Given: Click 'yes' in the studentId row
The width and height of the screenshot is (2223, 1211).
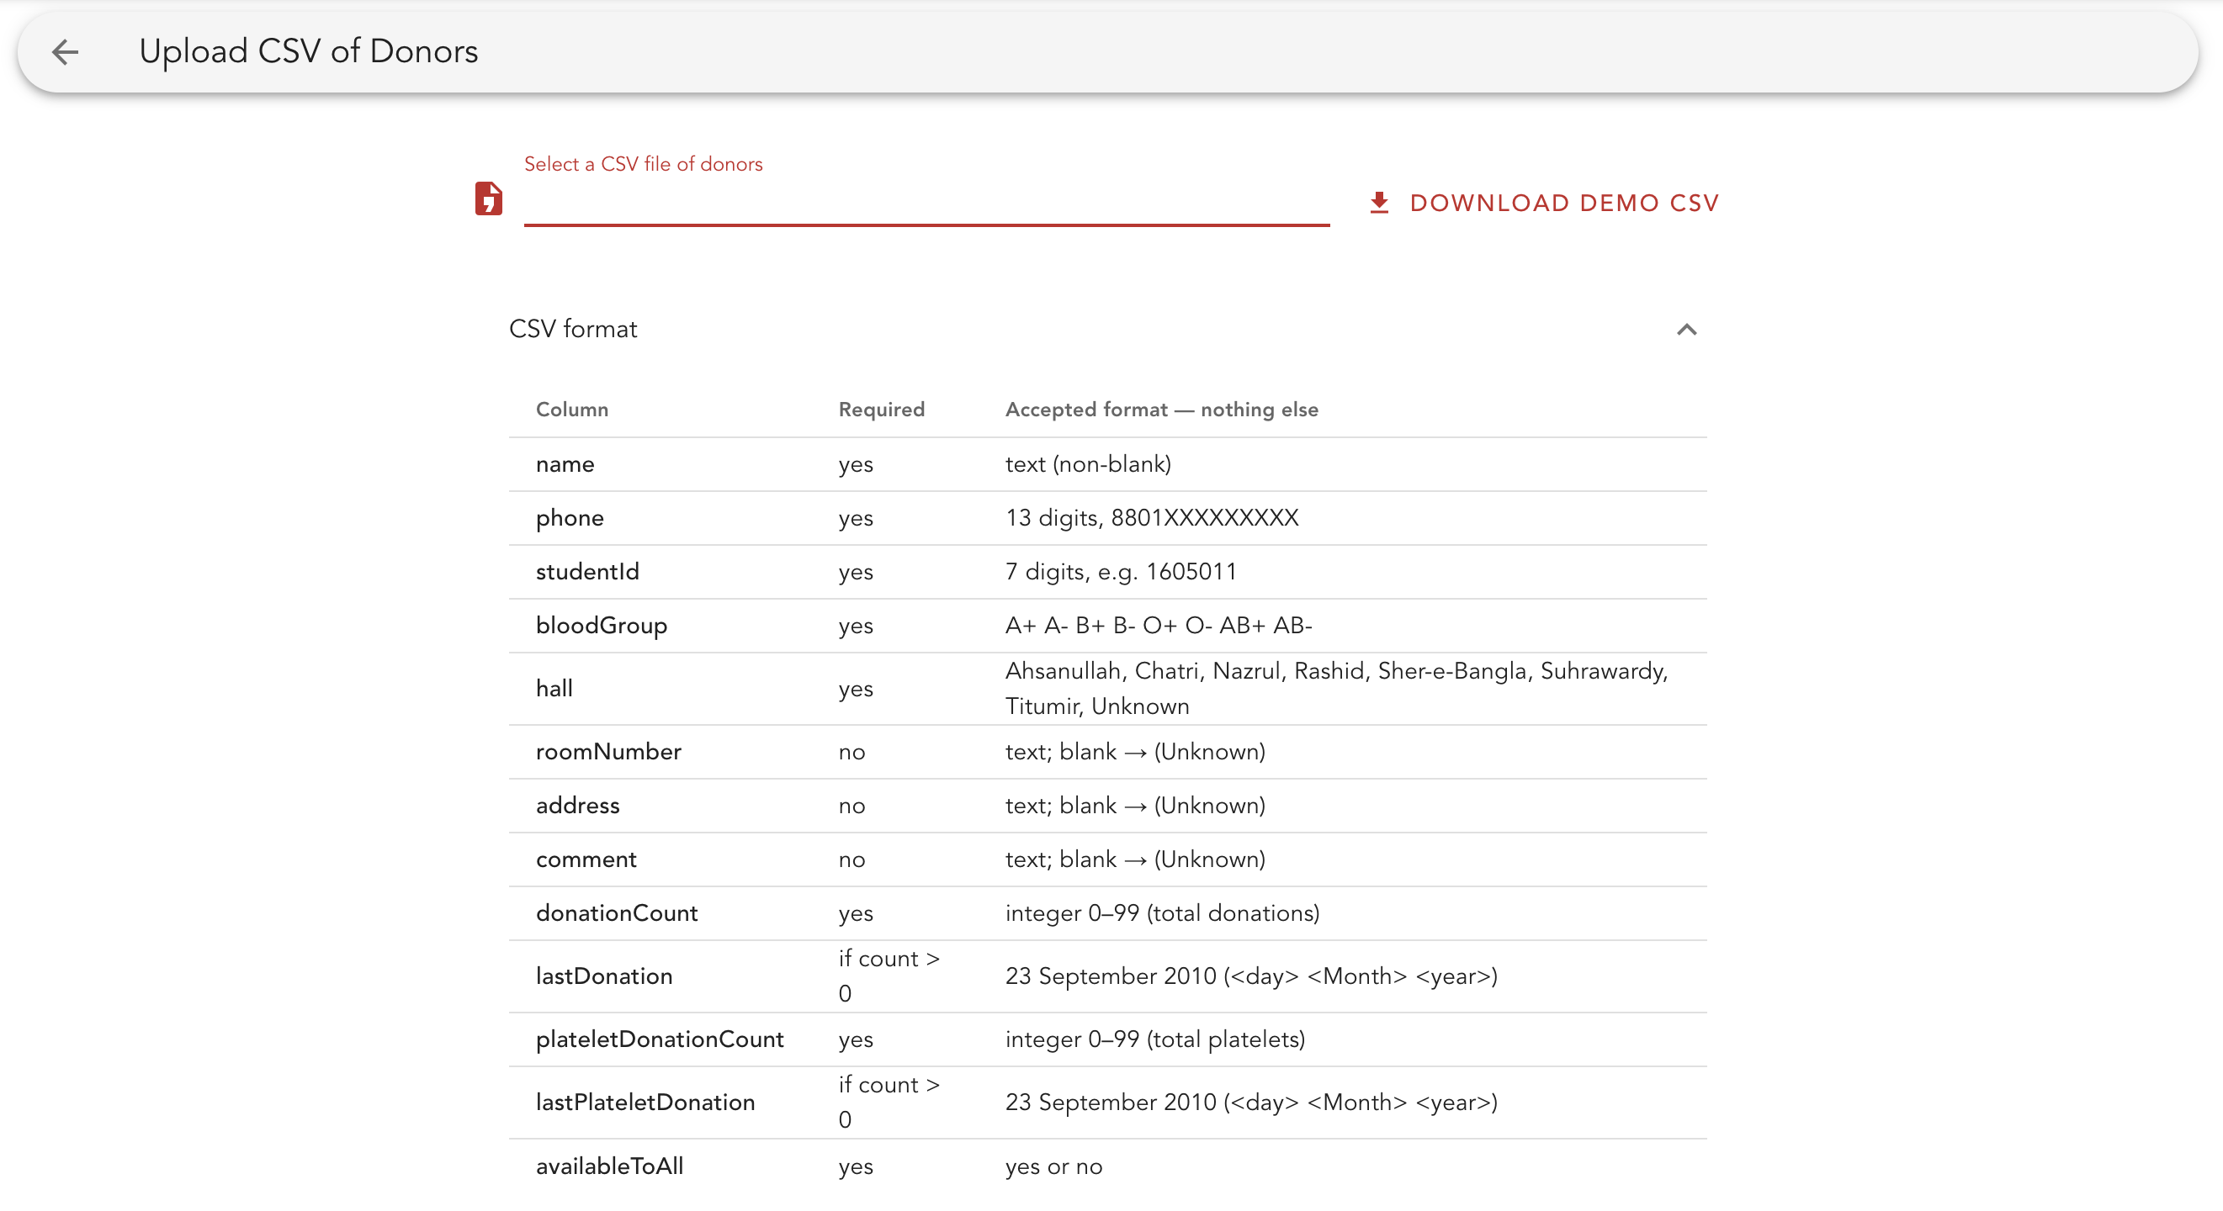Looking at the screenshot, I should click(x=855, y=572).
